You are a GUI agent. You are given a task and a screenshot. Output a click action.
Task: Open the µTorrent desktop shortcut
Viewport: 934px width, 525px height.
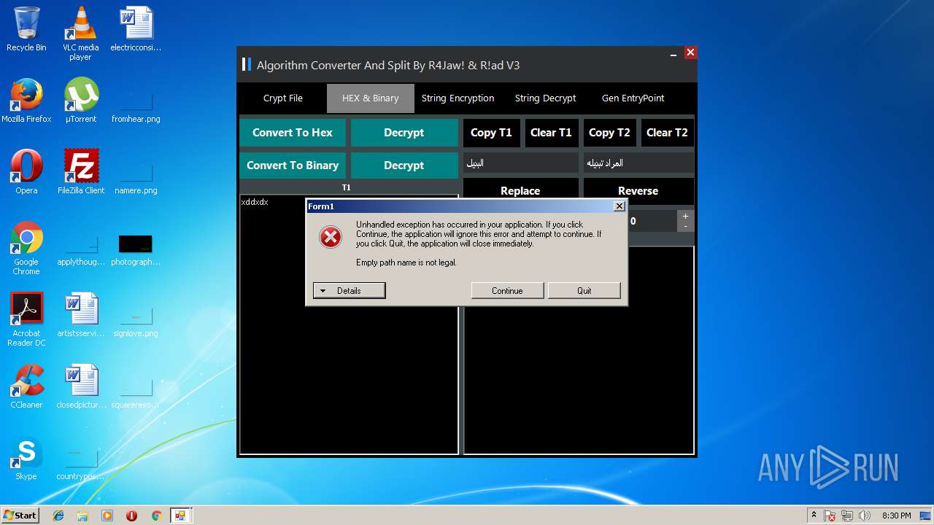81,100
